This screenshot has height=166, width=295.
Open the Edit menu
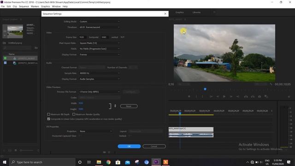tap(9, 6)
